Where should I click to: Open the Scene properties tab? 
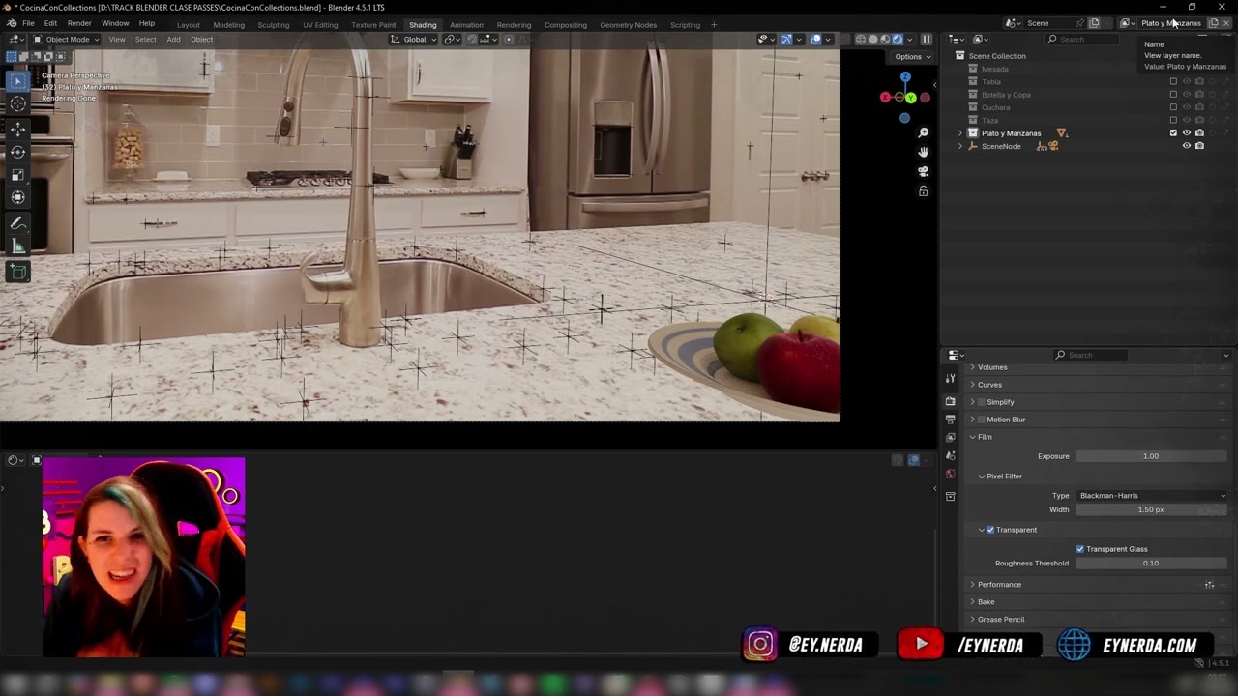click(x=950, y=455)
